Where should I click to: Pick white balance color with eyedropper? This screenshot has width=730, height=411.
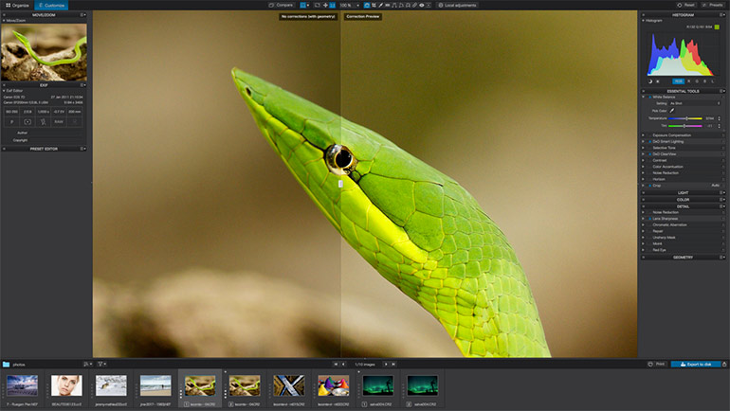point(672,110)
